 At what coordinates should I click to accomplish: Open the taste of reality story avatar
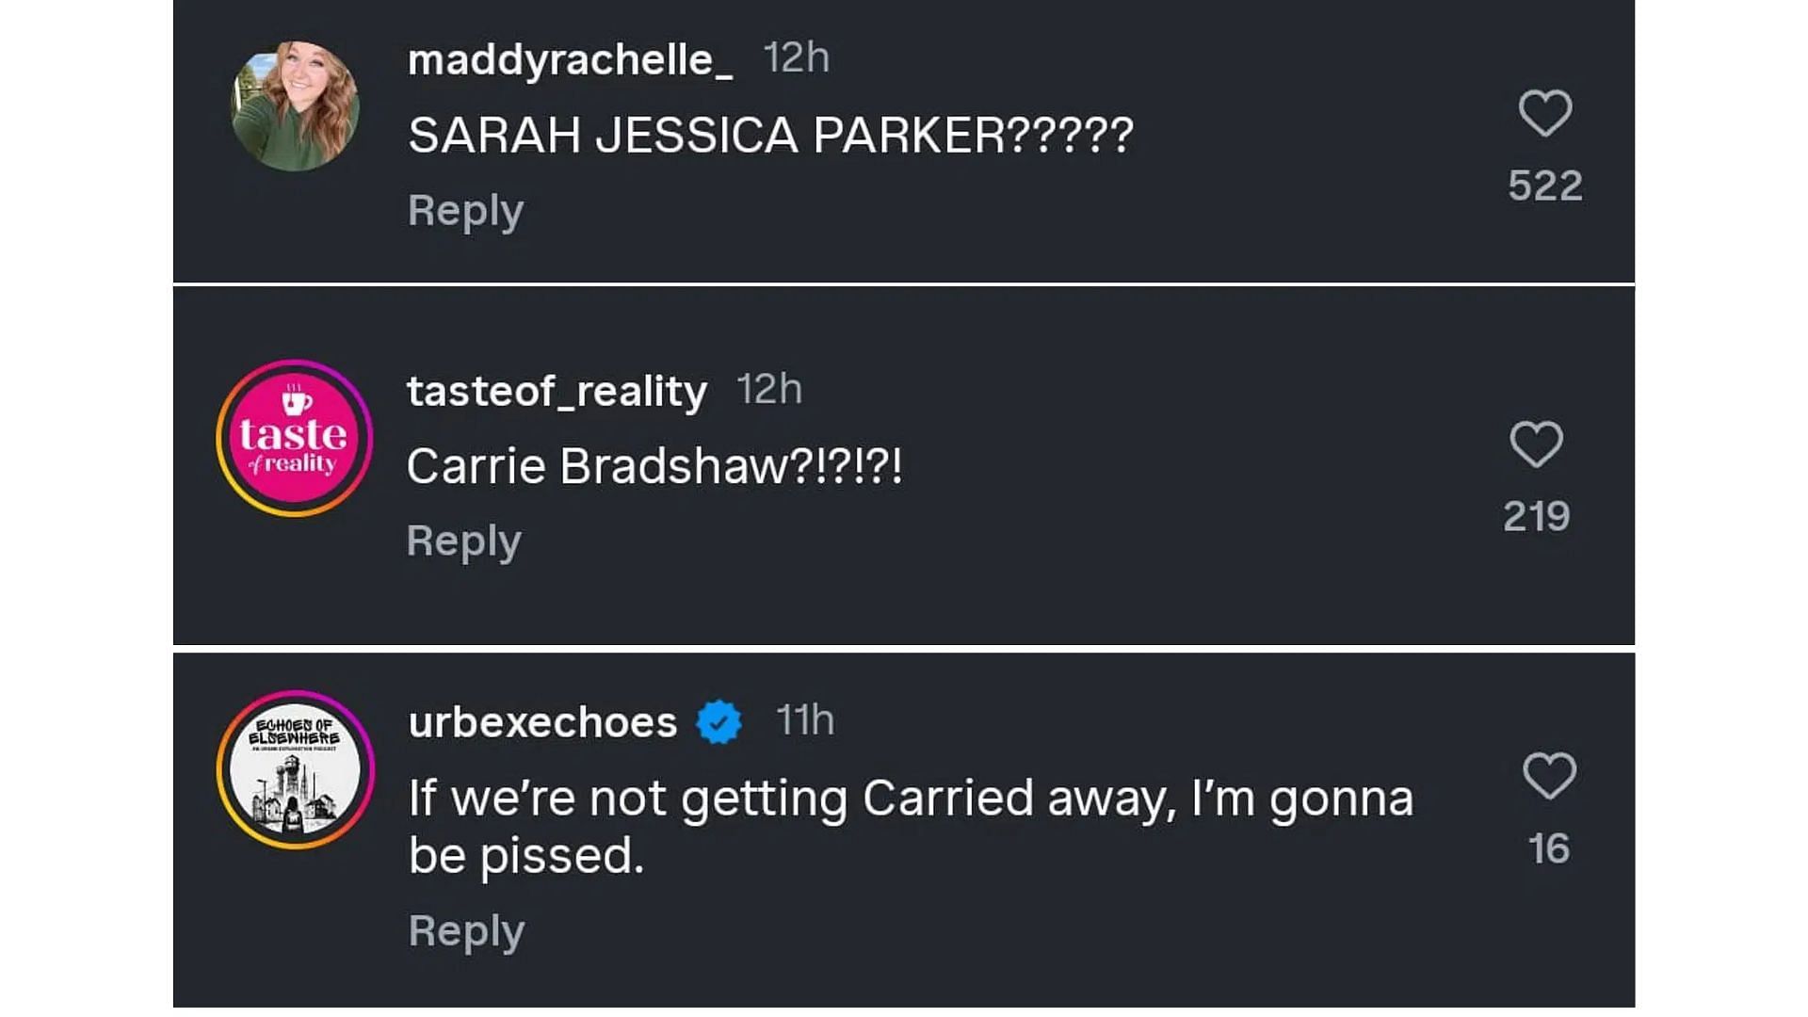[x=295, y=438]
